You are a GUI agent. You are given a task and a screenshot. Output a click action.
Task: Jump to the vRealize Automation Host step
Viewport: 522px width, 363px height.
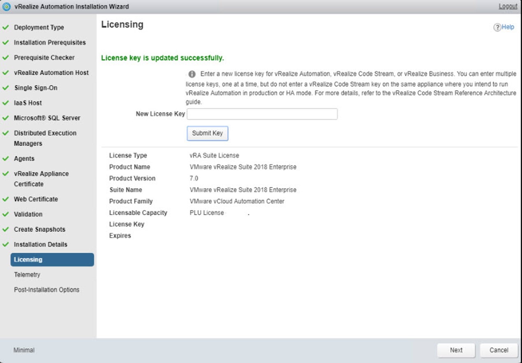click(51, 73)
